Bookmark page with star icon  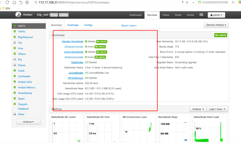pyautogui.click(x=27, y=2)
